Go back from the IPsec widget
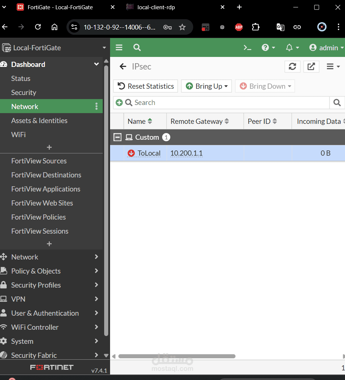Viewport: 345px width, 380px height. (123, 67)
